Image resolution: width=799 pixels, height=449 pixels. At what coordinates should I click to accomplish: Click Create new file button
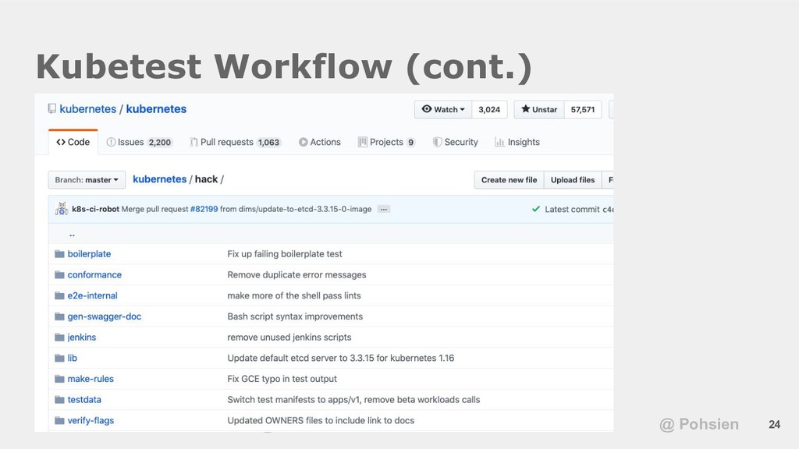[x=509, y=180]
